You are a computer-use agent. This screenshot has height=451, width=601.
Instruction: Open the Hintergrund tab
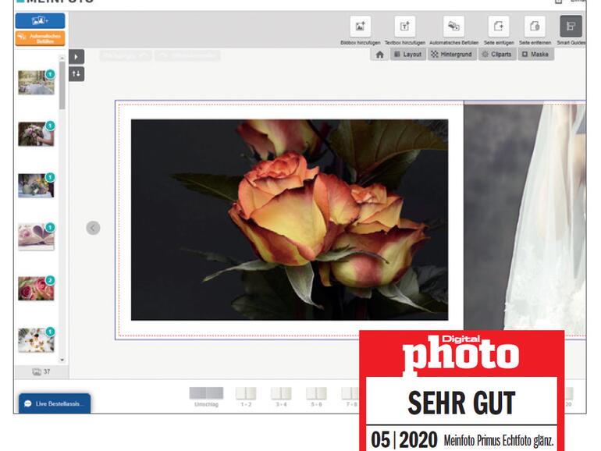(452, 55)
